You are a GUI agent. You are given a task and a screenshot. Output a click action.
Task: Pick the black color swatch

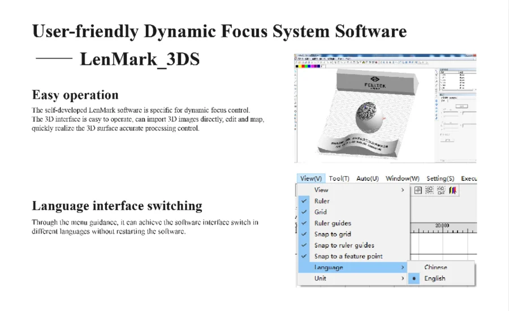(x=297, y=66)
